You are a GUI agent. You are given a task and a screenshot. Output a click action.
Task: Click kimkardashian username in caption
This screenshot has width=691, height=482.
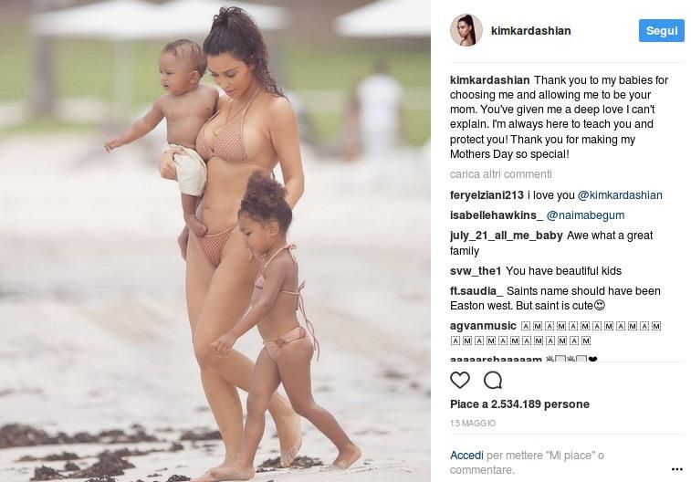[489, 80]
